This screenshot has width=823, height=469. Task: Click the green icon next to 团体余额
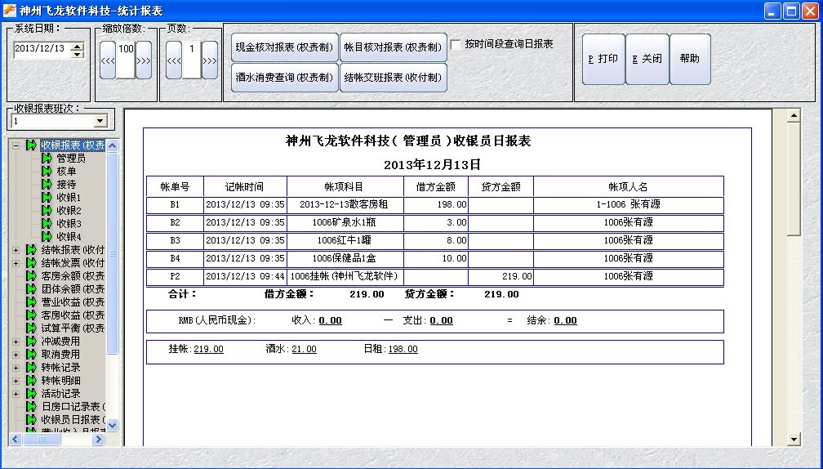[32, 289]
